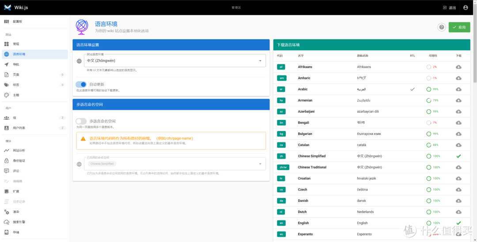Disable the 自动更新 auto-update switch
The height and width of the screenshot is (242, 477).
click(x=81, y=84)
